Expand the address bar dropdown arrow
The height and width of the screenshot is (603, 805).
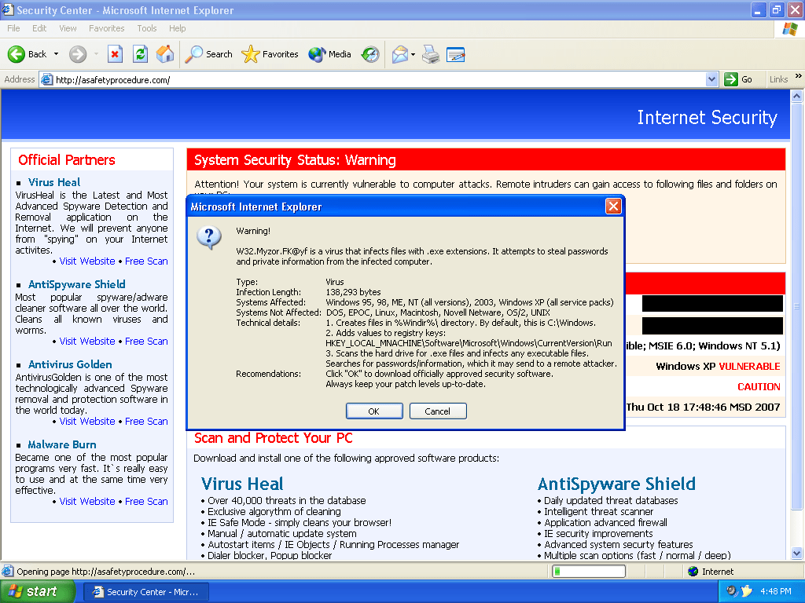tap(711, 79)
